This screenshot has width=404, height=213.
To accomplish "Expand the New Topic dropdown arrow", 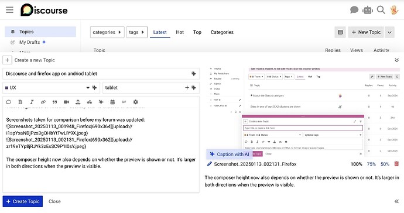I will (389, 32).
